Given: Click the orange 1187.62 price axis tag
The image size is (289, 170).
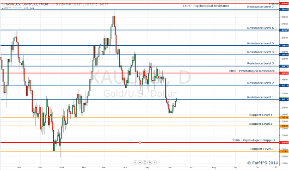Looking at the screenshot, I should (284, 152).
